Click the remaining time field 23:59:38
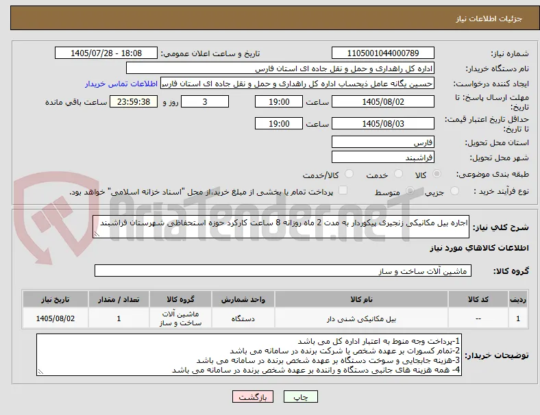 [x=134, y=102]
